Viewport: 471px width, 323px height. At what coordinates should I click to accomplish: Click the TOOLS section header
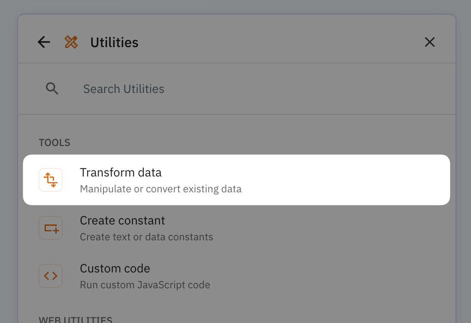coord(54,142)
